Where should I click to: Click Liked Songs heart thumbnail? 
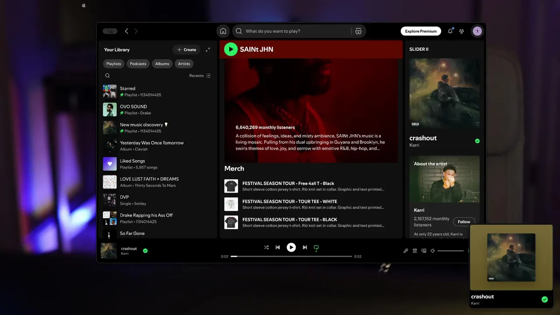pyautogui.click(x=110, y=164)
